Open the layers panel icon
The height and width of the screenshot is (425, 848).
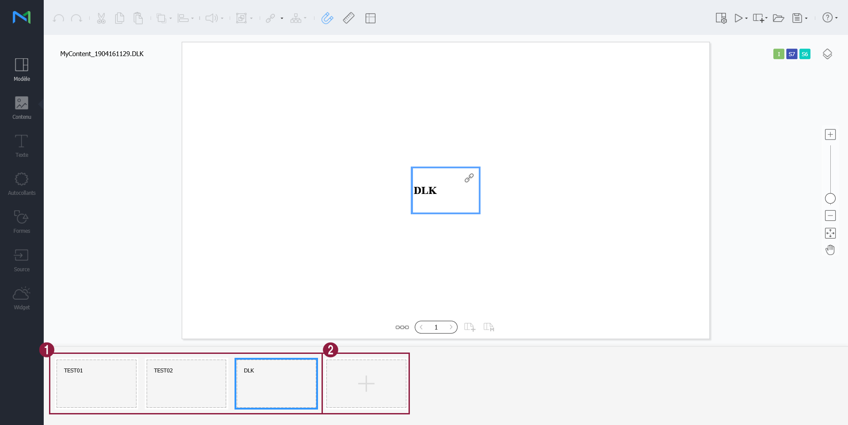pyautogui.click(x=827, y=54)
